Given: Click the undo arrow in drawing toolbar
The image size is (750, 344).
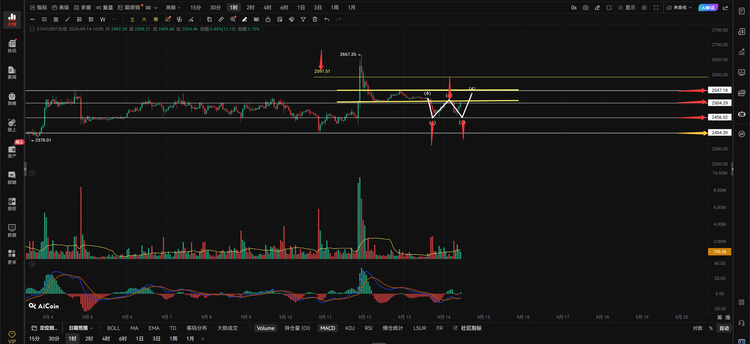Looking at the screenshot, I should click(327, 19).
